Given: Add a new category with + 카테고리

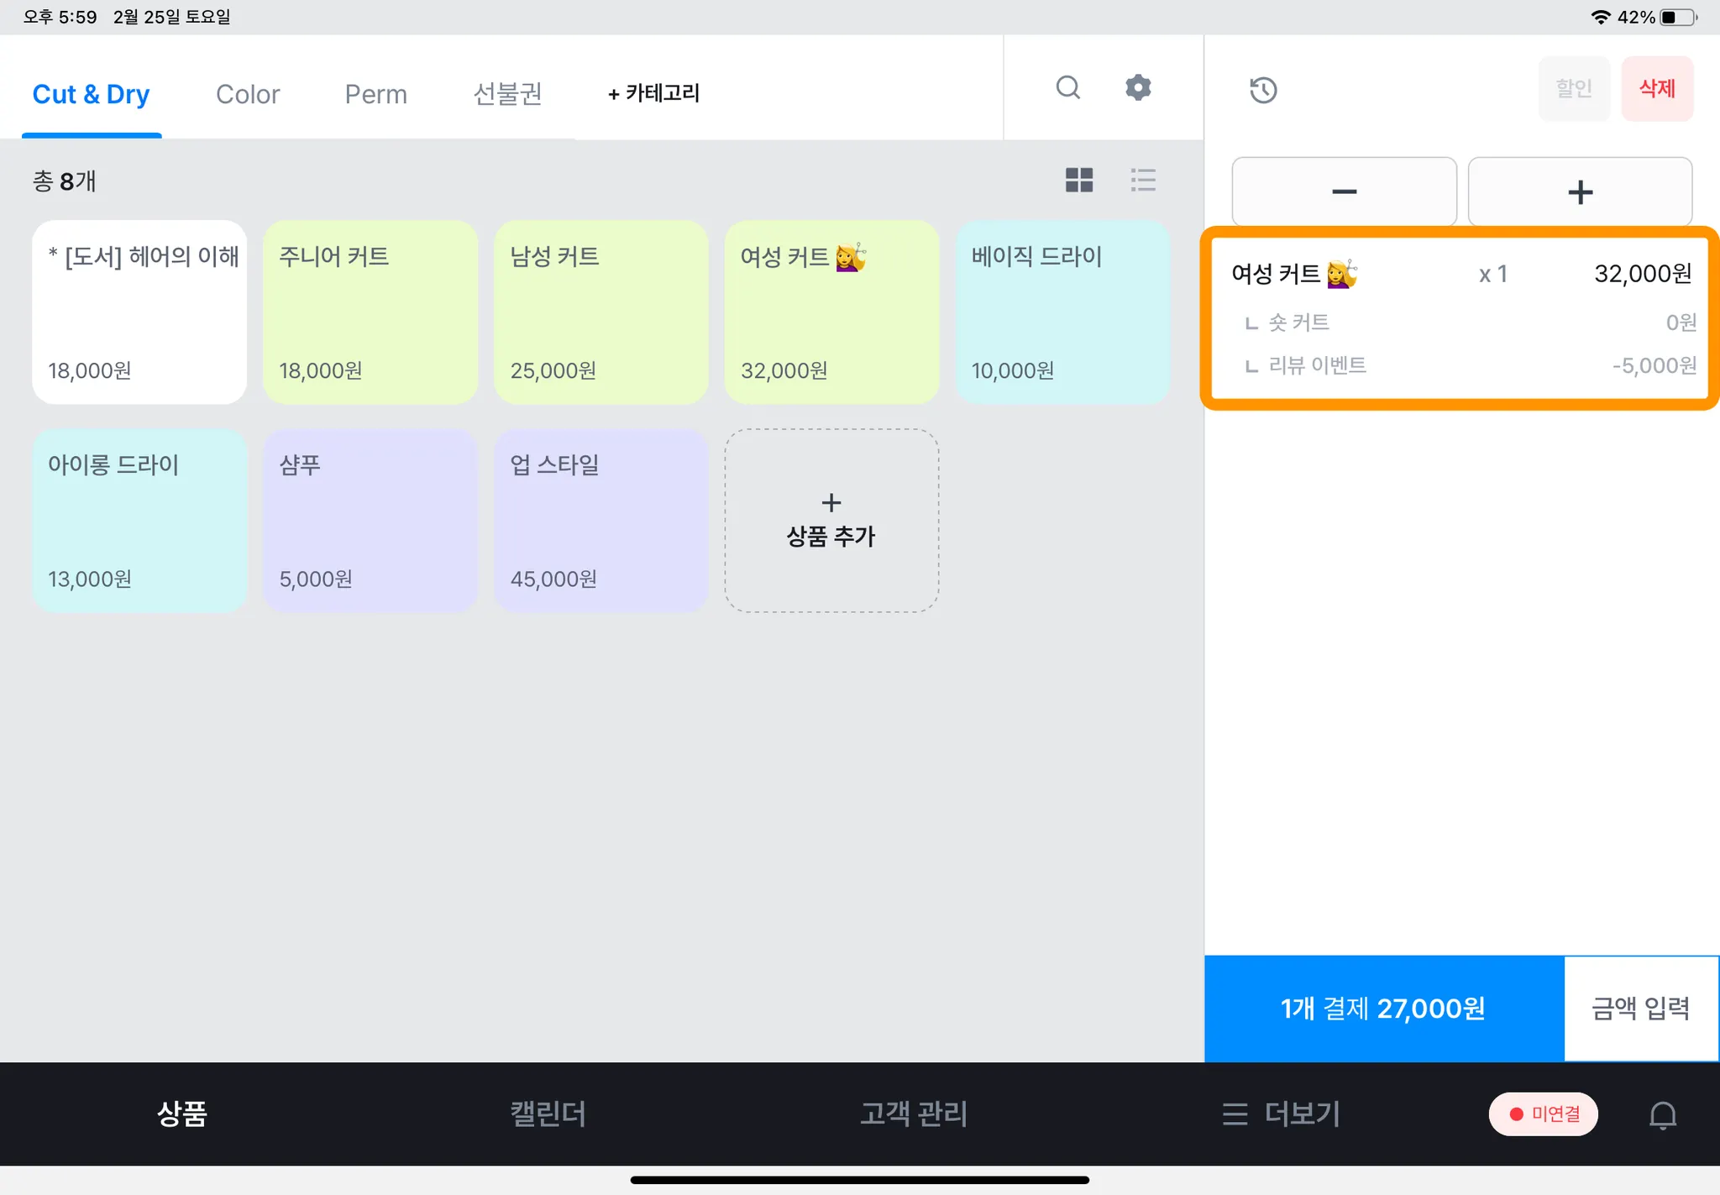Looking at the screenshot, I should click(x=653, y=93).
